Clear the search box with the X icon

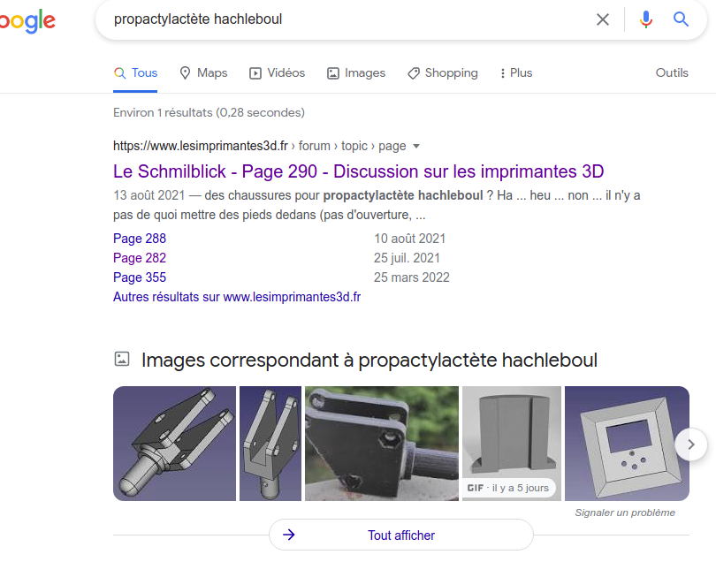603,19
